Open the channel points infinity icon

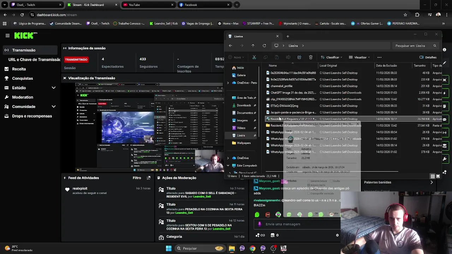click(x=260, y=235)
